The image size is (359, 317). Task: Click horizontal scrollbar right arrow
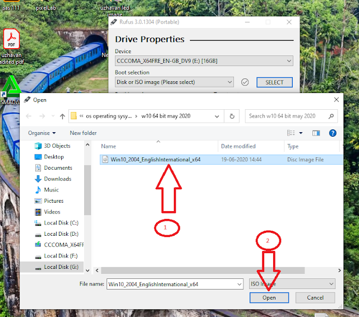(x=339, y=271)
